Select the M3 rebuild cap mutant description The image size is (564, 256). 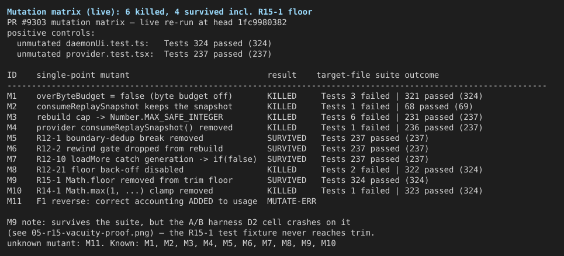point(130,117)
